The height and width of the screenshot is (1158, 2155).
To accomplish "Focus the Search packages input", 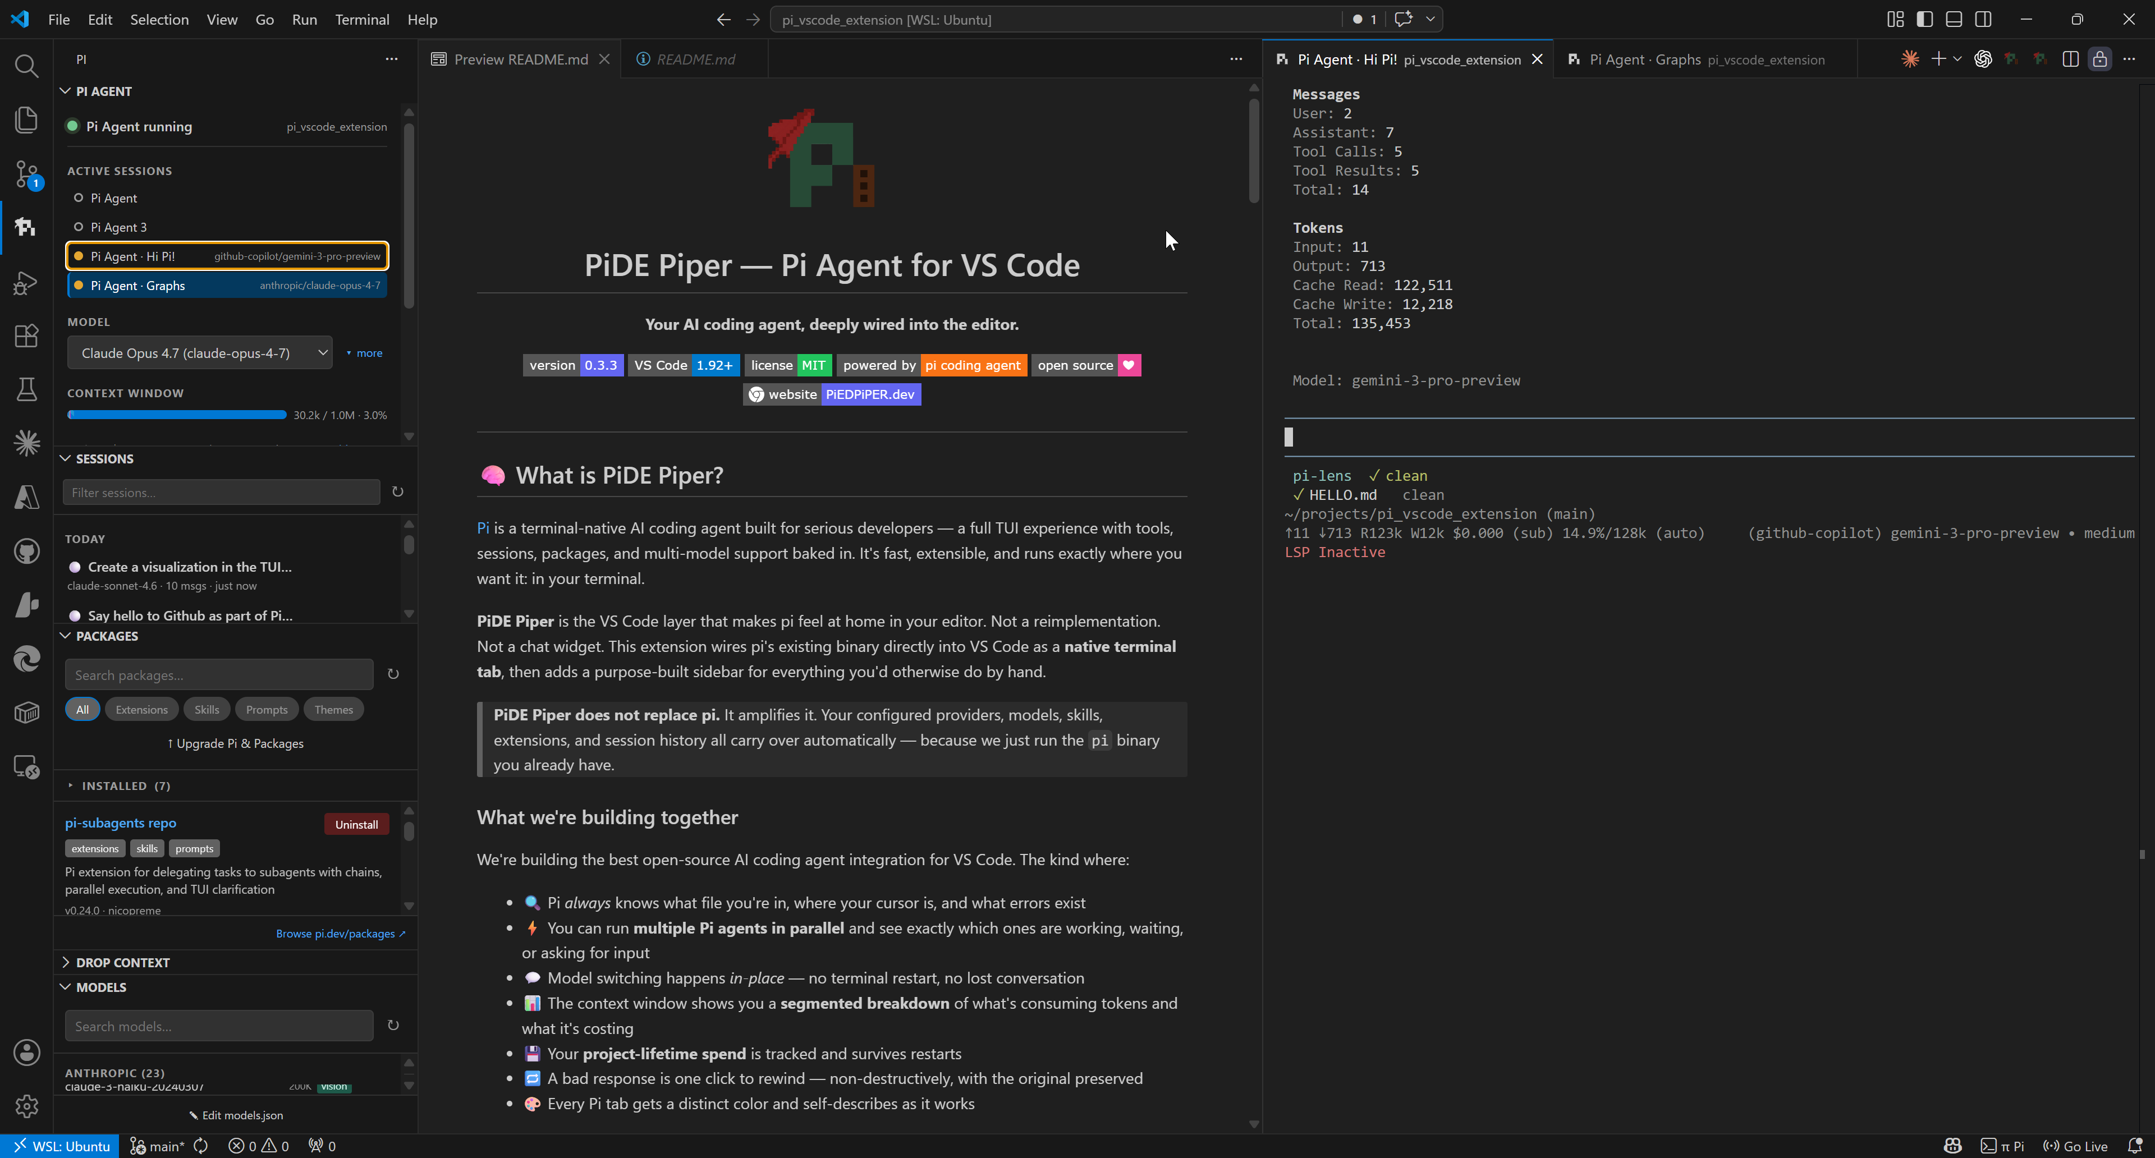I will coord(219,674).
